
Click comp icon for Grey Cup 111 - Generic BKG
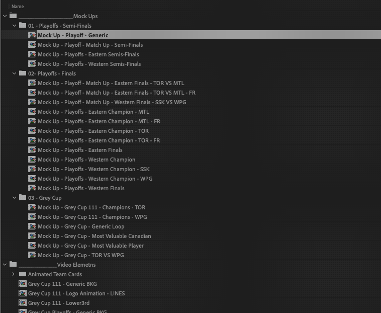(23, 284)
